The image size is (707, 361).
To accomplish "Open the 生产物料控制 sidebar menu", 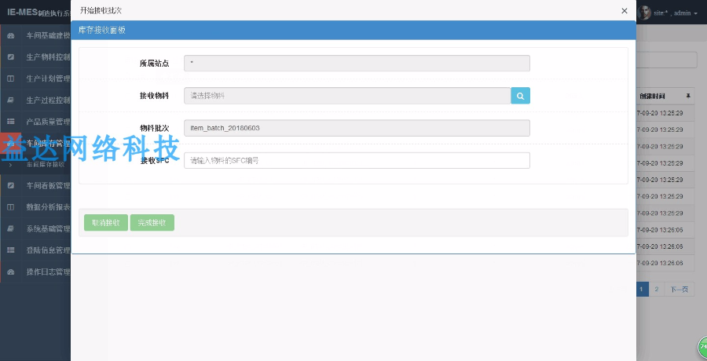I will 35,57.
